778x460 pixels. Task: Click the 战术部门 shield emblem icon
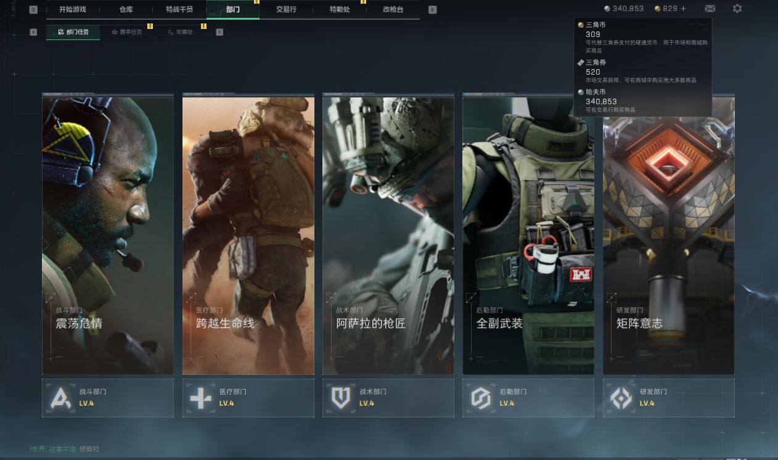[x=341, y=398]
